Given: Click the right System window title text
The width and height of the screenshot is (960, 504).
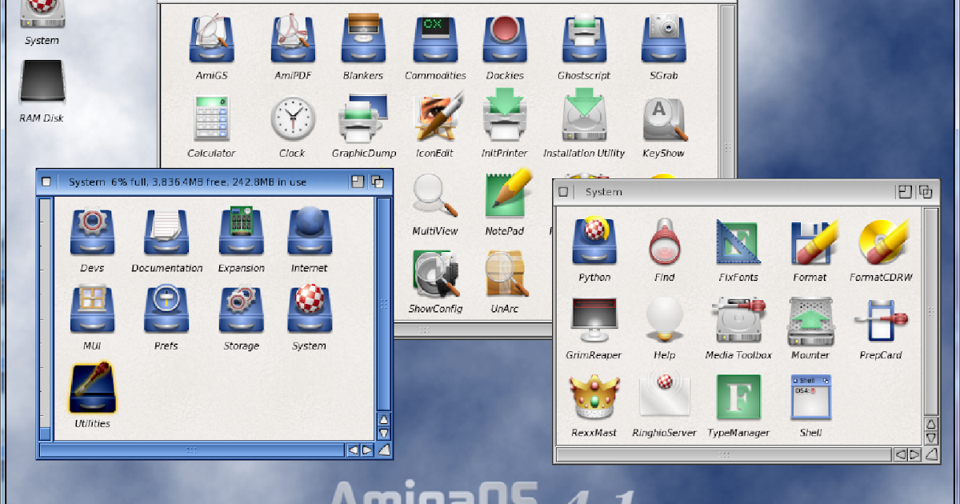Looking at the screenshot, I should (x=603, y=192).
